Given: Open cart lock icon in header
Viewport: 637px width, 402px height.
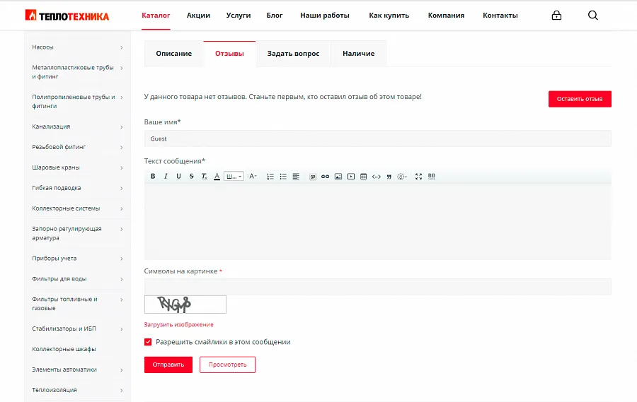Looking at the screenshot, I should click(x=556, y=15).
